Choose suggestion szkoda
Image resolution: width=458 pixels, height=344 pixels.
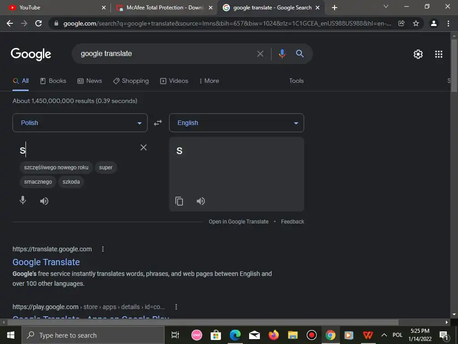71,182
